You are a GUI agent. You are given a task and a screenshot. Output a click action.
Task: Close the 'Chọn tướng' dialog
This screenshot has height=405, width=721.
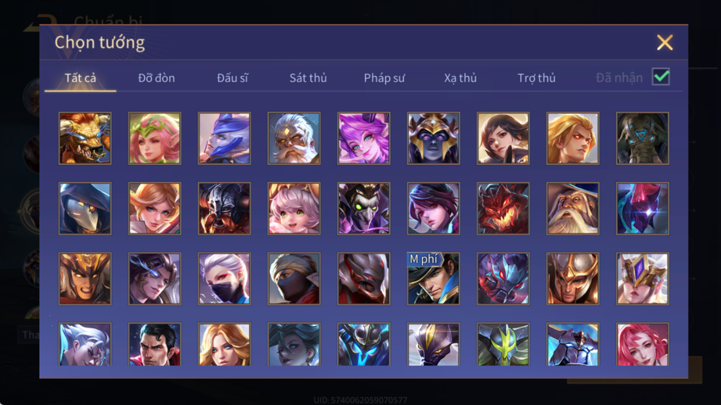[x=665, y=42]
